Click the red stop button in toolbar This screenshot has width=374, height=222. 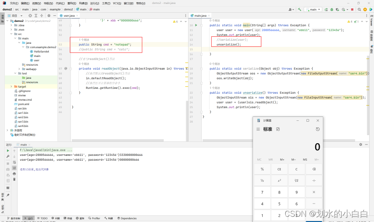pyautogui.click(x=352, y=10)
